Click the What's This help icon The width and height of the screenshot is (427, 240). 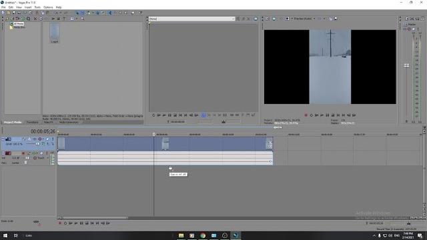(140, 13)
